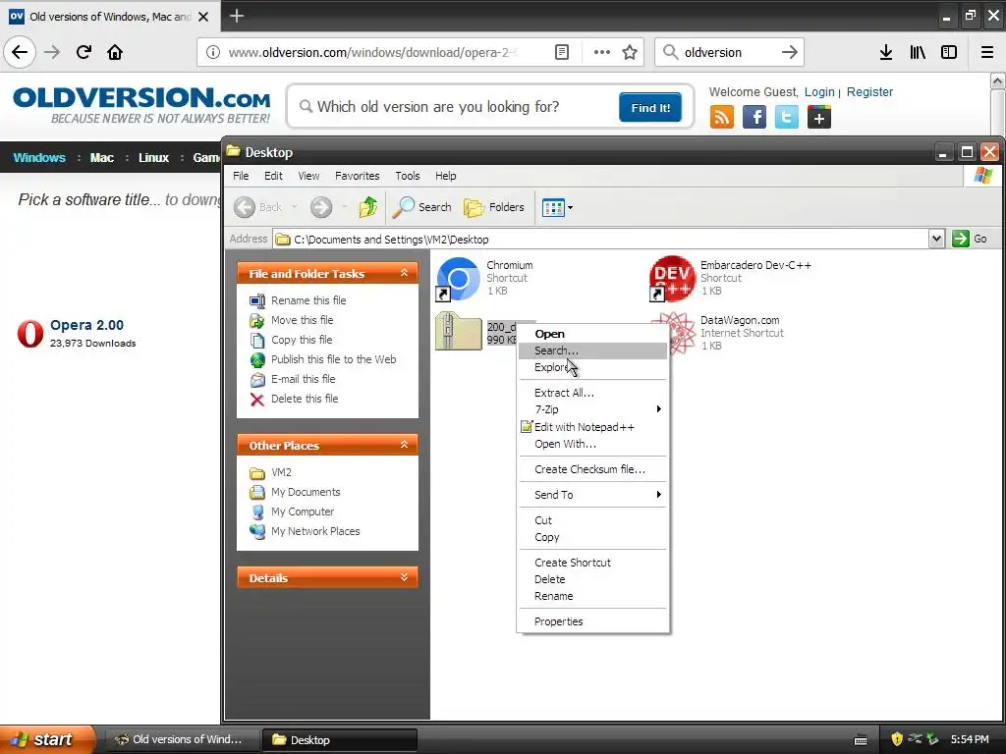Open address bar dropdown arrow
1006x754 pixels.
coord(936,239)
